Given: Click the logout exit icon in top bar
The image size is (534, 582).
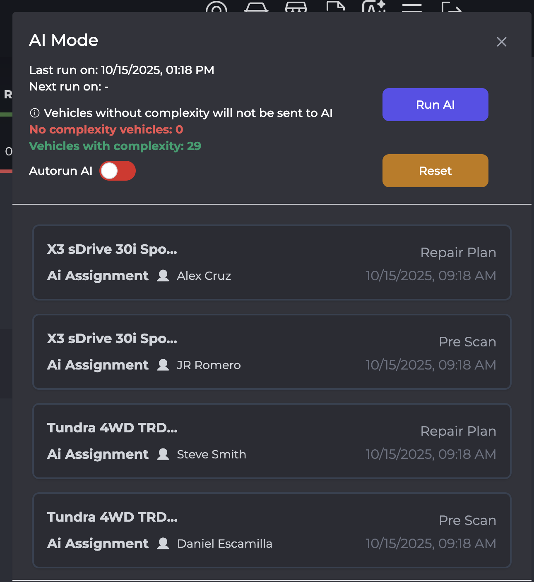Looking at the screenshot, I should tap(451, 7).
